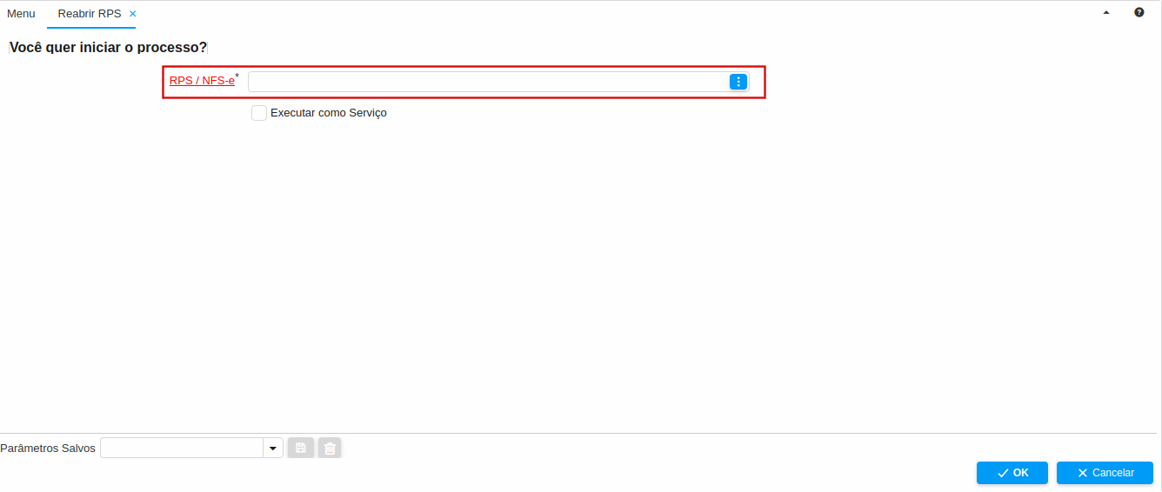Click the trash icon to delete saved parameters
Image resolution: width=1162 pixels, height=492 pixels.
click(330, 448)
